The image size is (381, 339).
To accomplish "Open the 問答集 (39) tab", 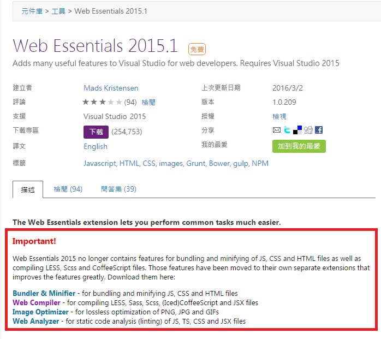I will [x=118, y=189].
